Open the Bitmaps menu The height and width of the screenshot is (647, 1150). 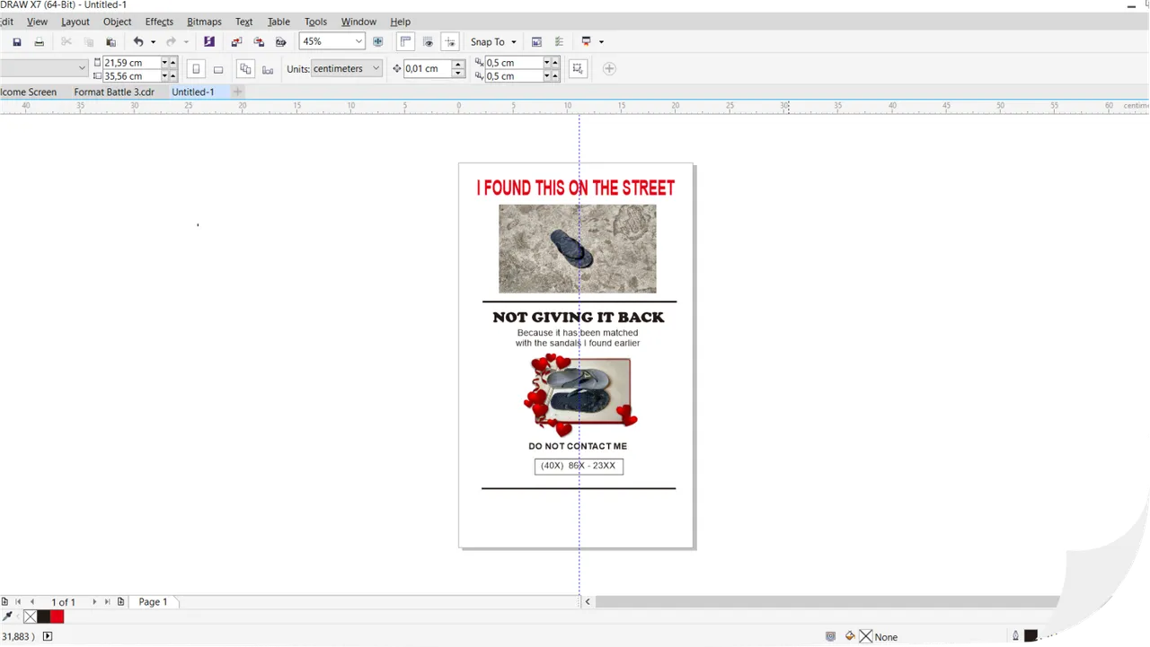tap(204, 22)
